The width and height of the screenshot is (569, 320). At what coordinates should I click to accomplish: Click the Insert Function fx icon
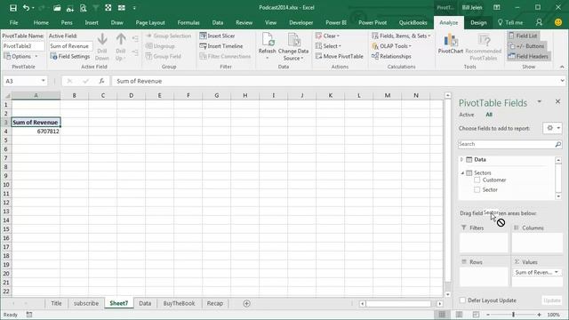(x=101, y=81)
